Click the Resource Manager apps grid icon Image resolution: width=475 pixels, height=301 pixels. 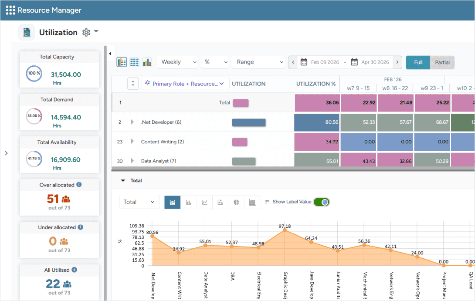(x=10, y=10)
